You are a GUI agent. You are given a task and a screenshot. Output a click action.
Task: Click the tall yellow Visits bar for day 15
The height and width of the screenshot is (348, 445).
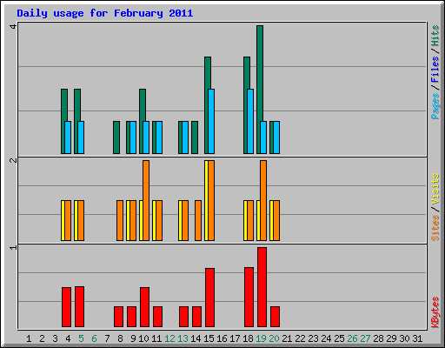[x=206, y=200]
